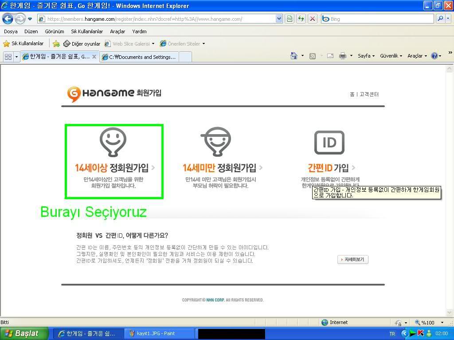Click the Print icon
Viewport: 454px width, 340px height.
343,56
